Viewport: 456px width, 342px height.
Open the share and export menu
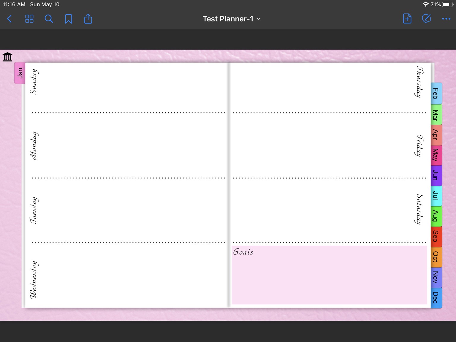(x=88, y=19)
